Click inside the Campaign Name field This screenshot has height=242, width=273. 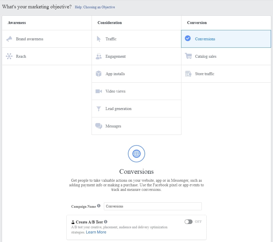(153, 206)
